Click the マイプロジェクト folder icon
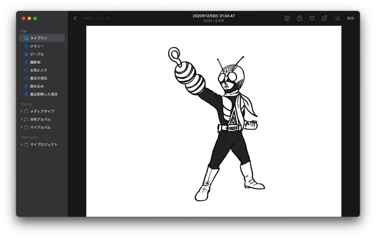Image resolution: width=376 pixels, height=238 pixels. coord(26,144)
